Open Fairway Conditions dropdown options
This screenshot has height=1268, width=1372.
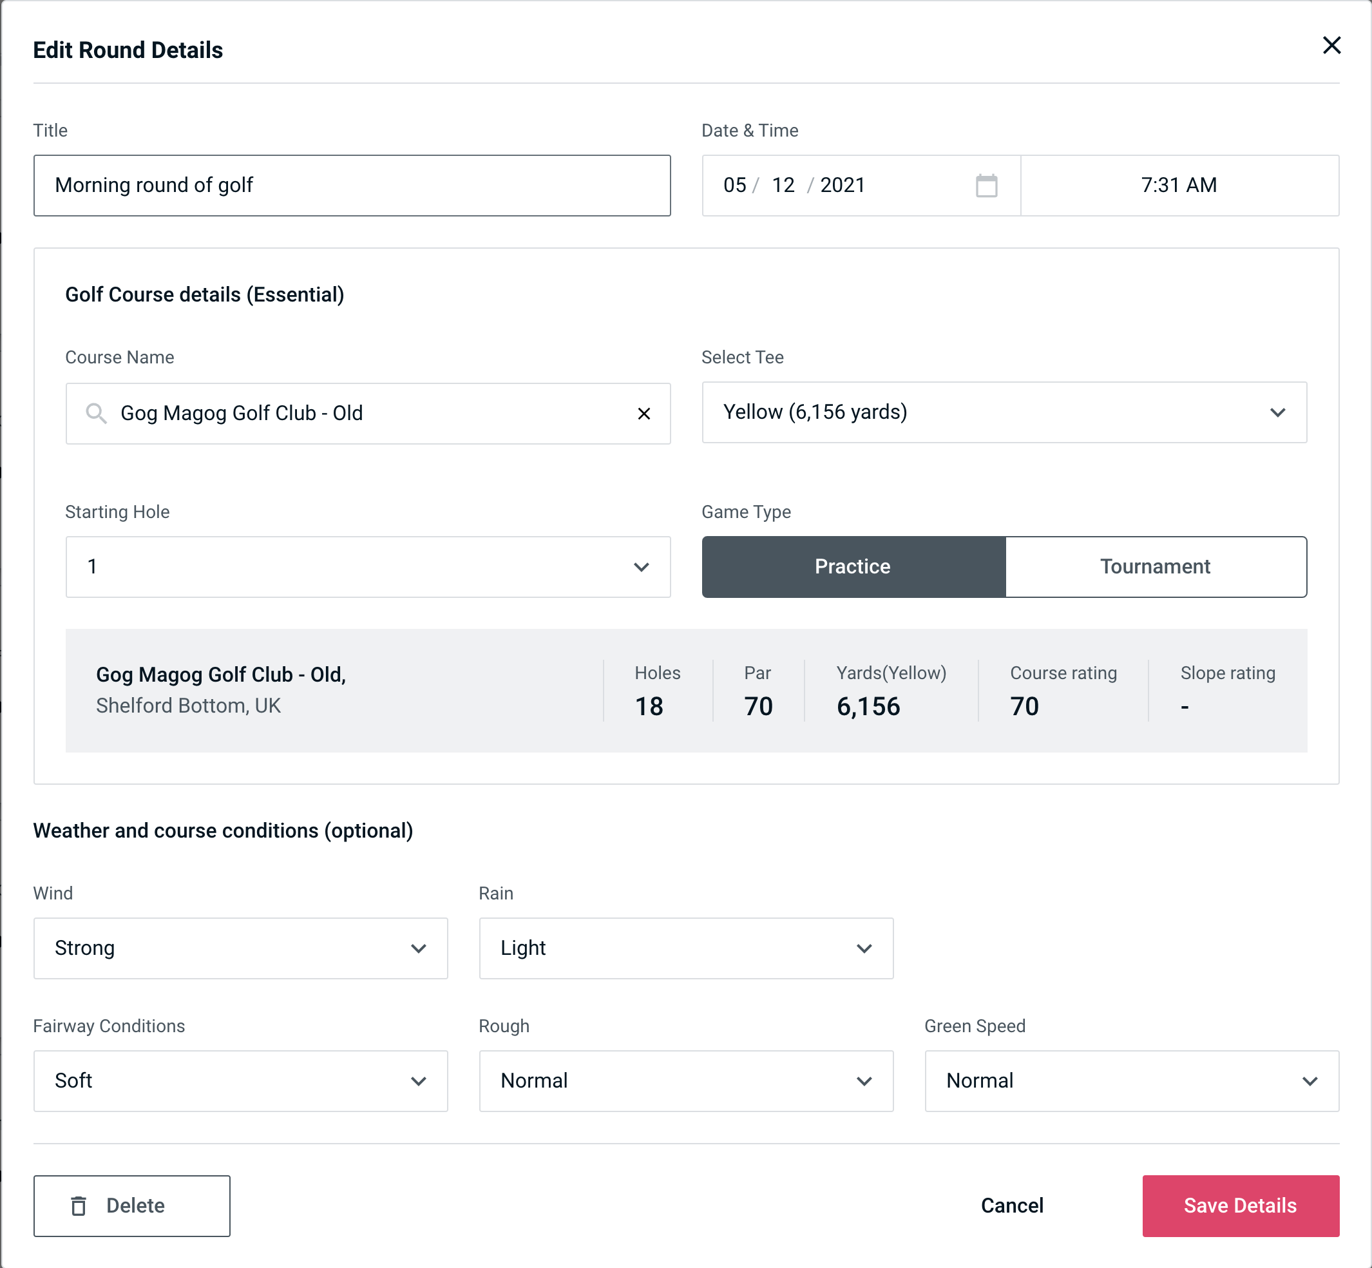(421, 1079)
